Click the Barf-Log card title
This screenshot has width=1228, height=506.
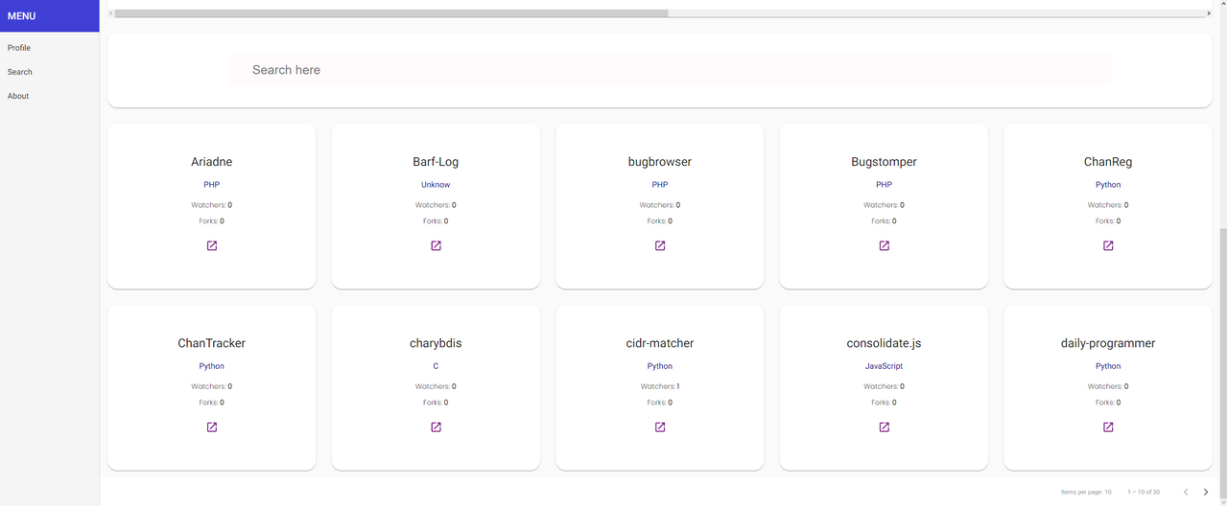point(436,162)
